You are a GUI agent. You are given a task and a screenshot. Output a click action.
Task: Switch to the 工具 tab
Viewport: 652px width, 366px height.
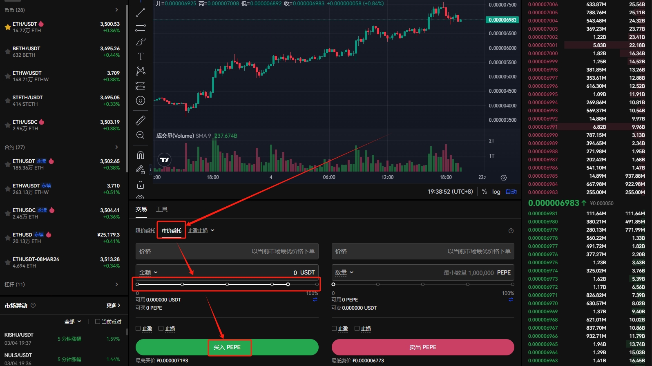[162, 209]
